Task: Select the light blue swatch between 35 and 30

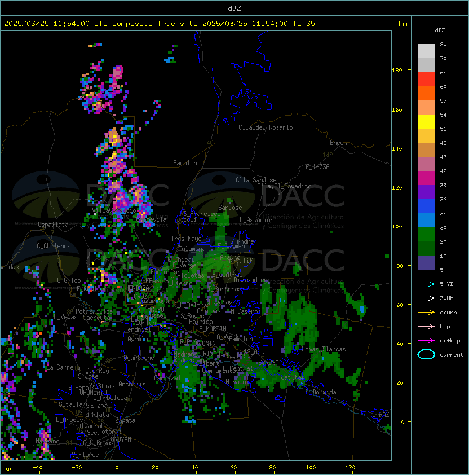Action: click(426, 220)
